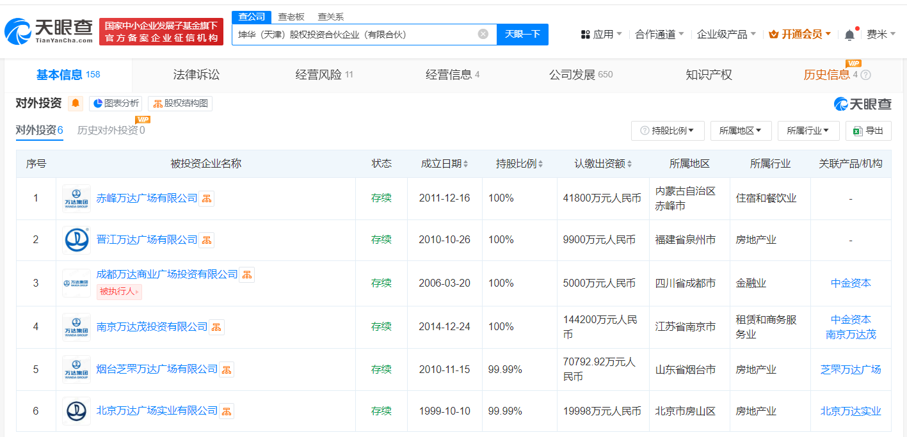The height and width of the screenshot is (437, 907).
Task: Open equity structure icon for 南京万达茂投资有限公司
Action: (217, 327)
